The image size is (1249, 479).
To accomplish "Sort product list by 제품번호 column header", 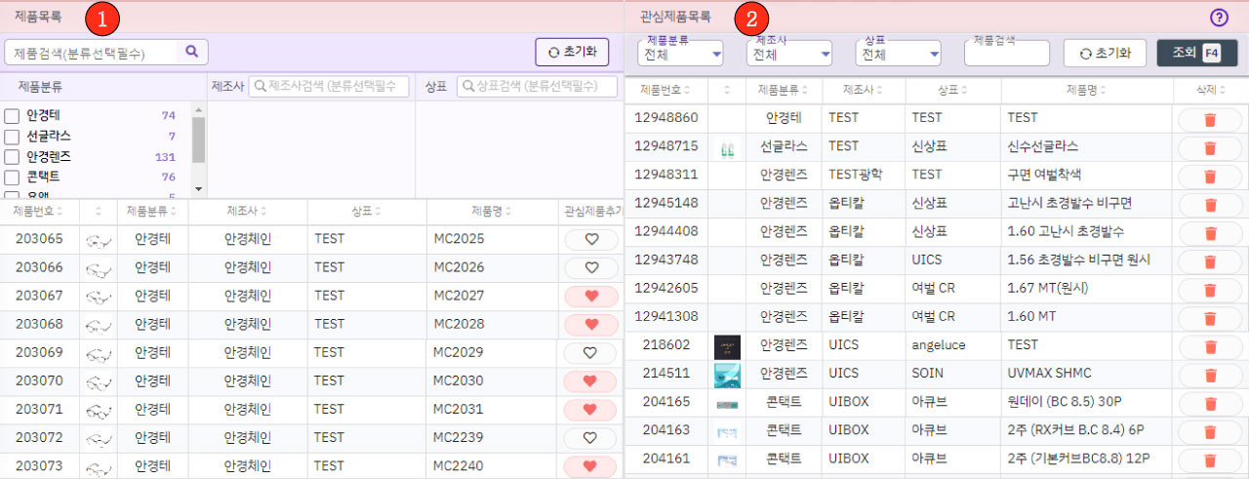I will click(37, 212).
